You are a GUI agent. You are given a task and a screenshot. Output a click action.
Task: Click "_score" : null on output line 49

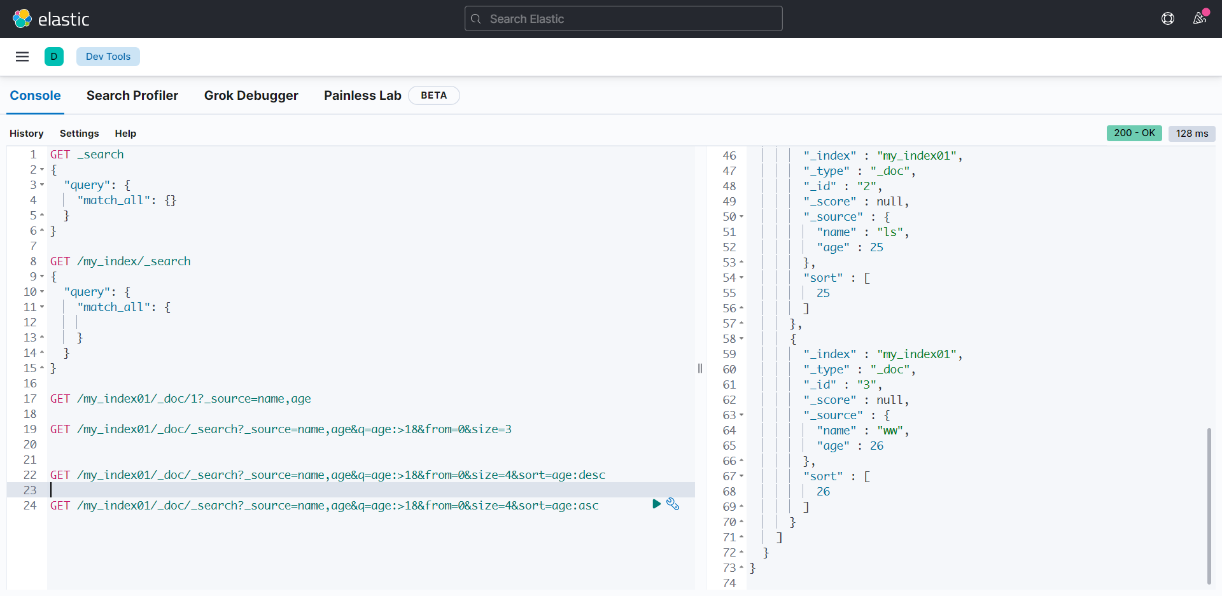856,202
